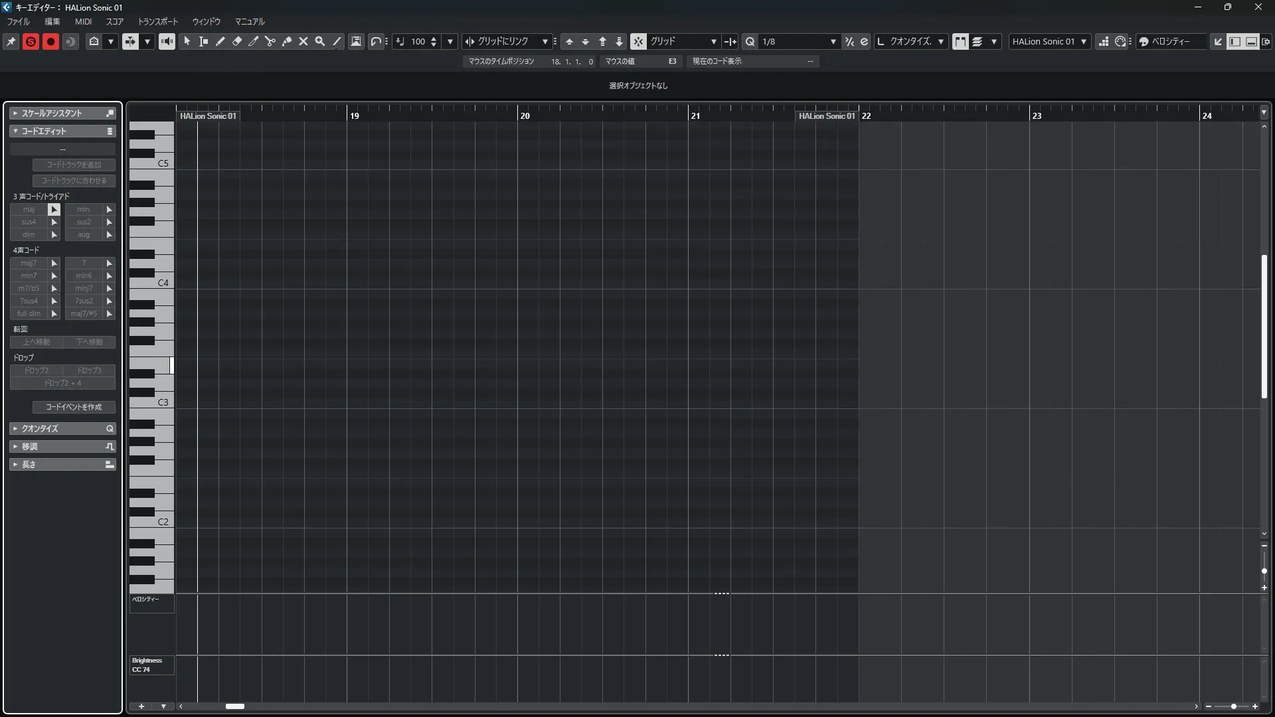
Task: Select the Draw pencil tool
Action: (x=220, y=41)
